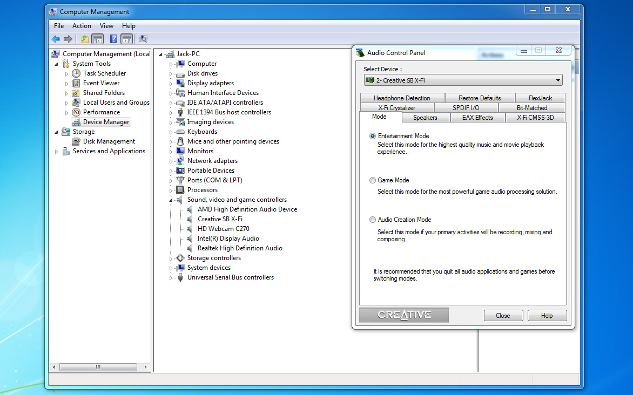Click the Processors chip icon
The height and width of the screenshot is (395, 633).
point(180,190)
